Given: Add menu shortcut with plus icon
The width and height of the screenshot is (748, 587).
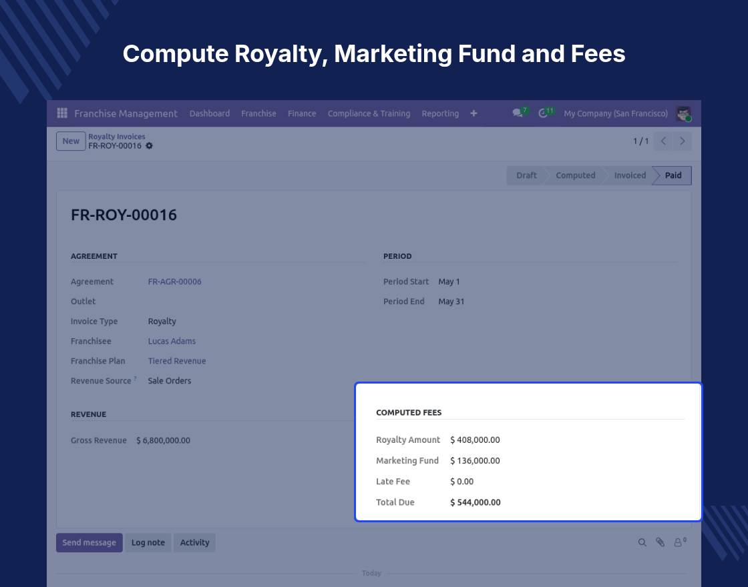Looking at the screenshot, I should click(474, 113).
